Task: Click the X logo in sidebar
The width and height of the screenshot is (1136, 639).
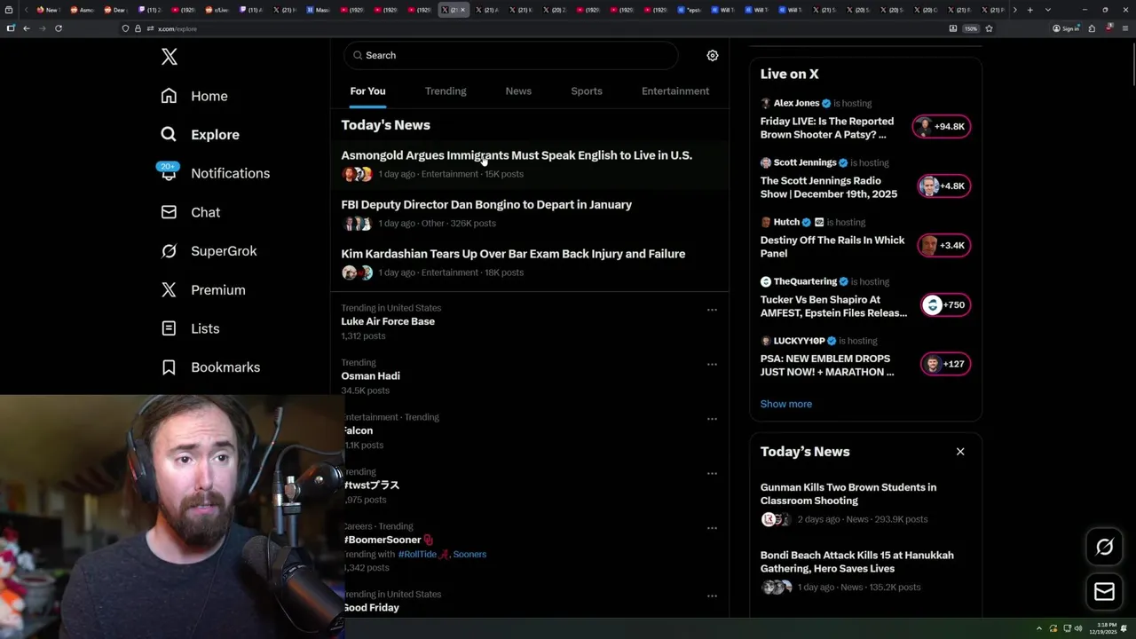Action: point(170,58)
